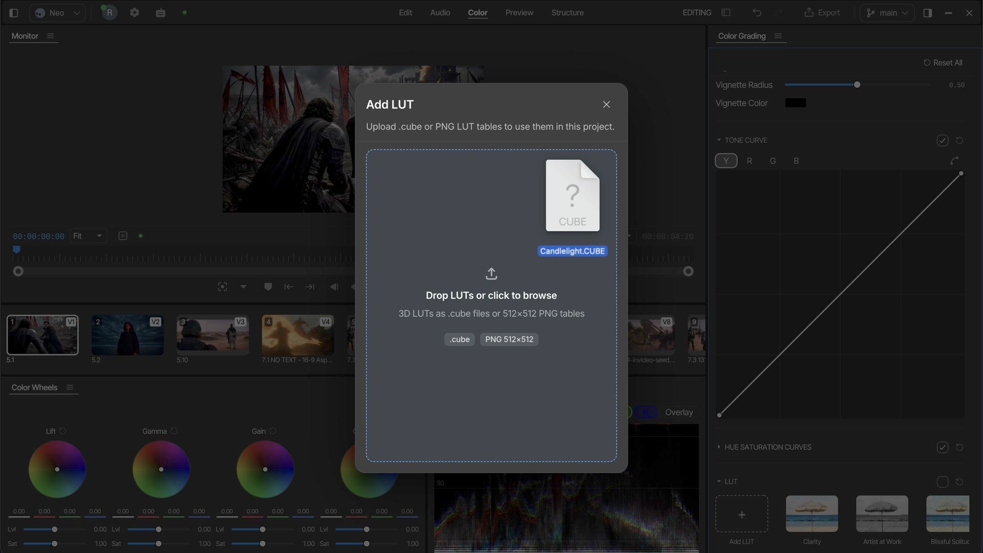Add a marker with the marker icon
This screenshot has width=983, height=553.
point(268,287)
